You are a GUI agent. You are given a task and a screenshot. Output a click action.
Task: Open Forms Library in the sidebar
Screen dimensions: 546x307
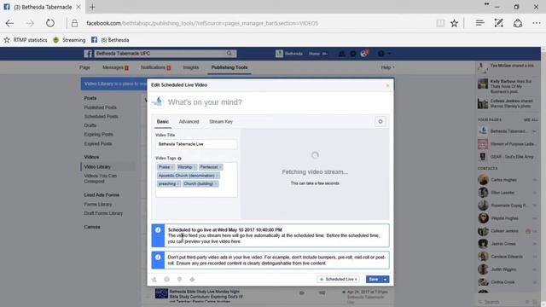pos(98,205)
